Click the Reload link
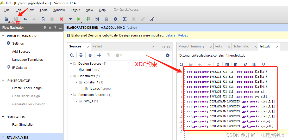Image resolution: width=288 pixels, height=140 pixels. 183,35
